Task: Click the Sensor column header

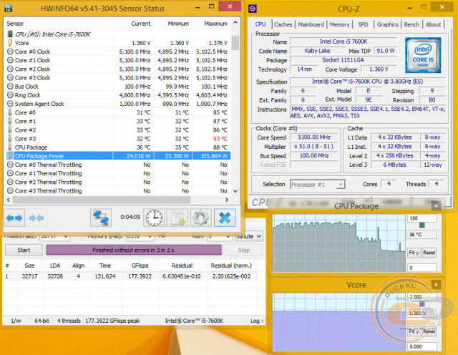Action: pyautogui.click(x=58, y=24)
